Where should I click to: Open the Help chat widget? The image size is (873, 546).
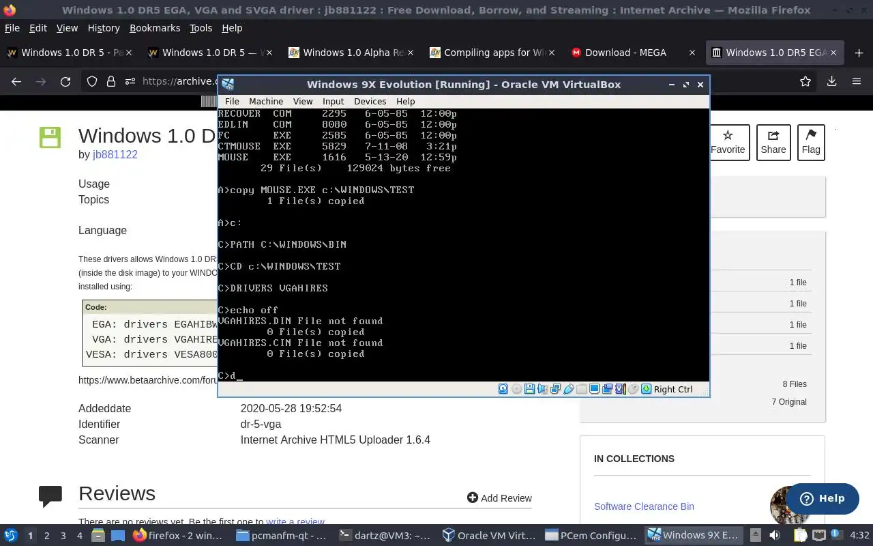(822, 498)
